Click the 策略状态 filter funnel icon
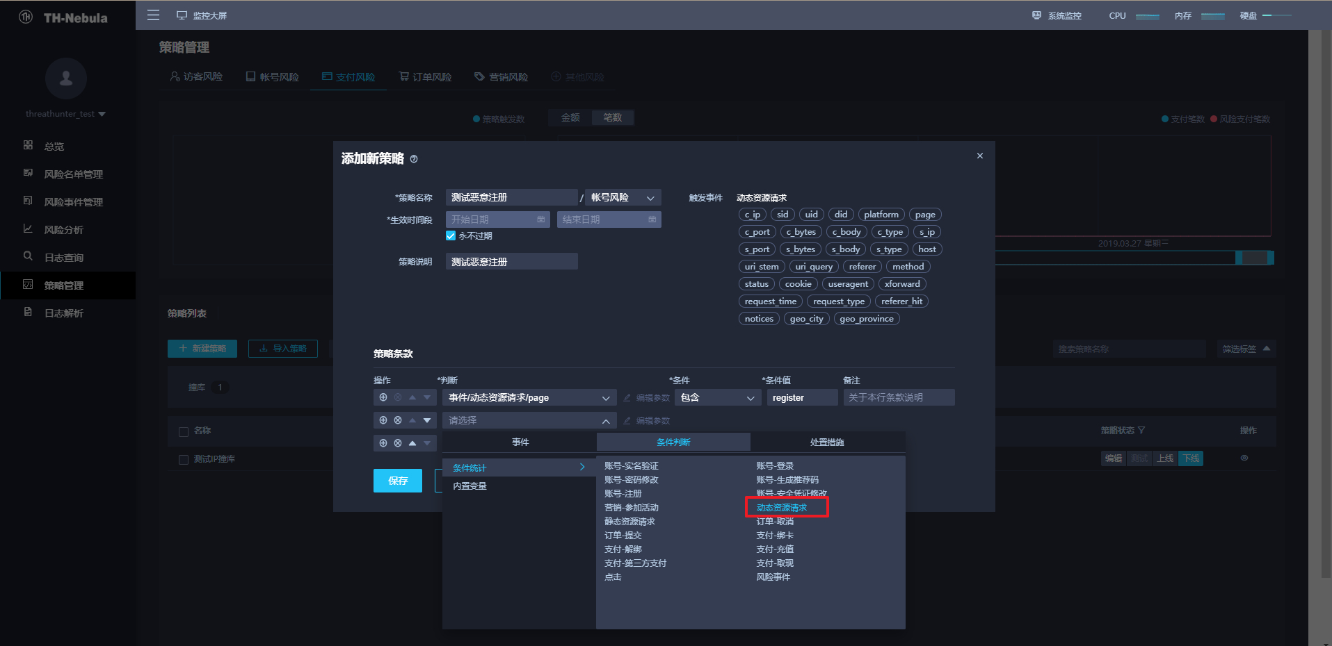This screenshot has width=1332, height=646. click(1141, 431)
